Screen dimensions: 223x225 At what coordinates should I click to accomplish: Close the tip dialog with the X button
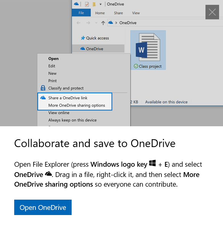coord(212,12)
